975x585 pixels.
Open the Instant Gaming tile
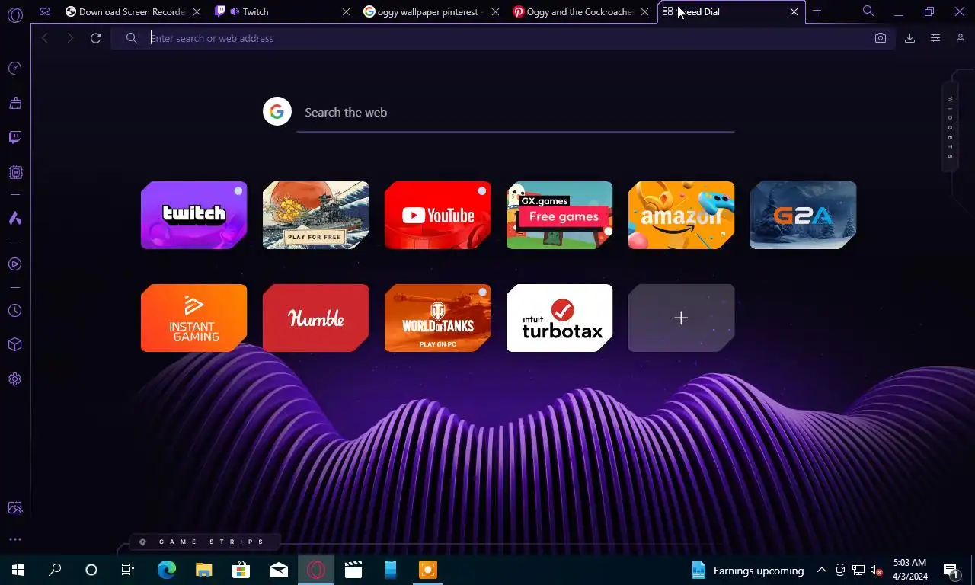(194, 318)
